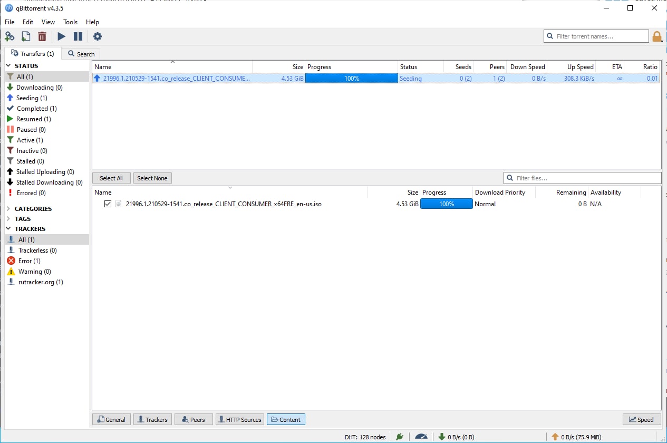Open the Tools menu

coord(70,22)
